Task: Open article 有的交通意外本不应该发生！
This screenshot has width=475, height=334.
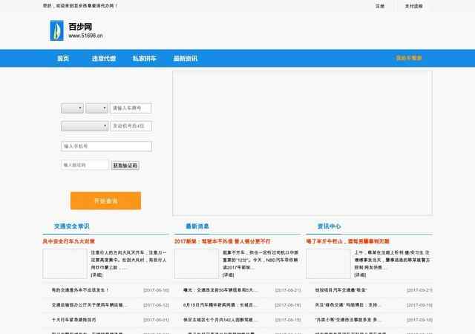Action: [80, 290]
